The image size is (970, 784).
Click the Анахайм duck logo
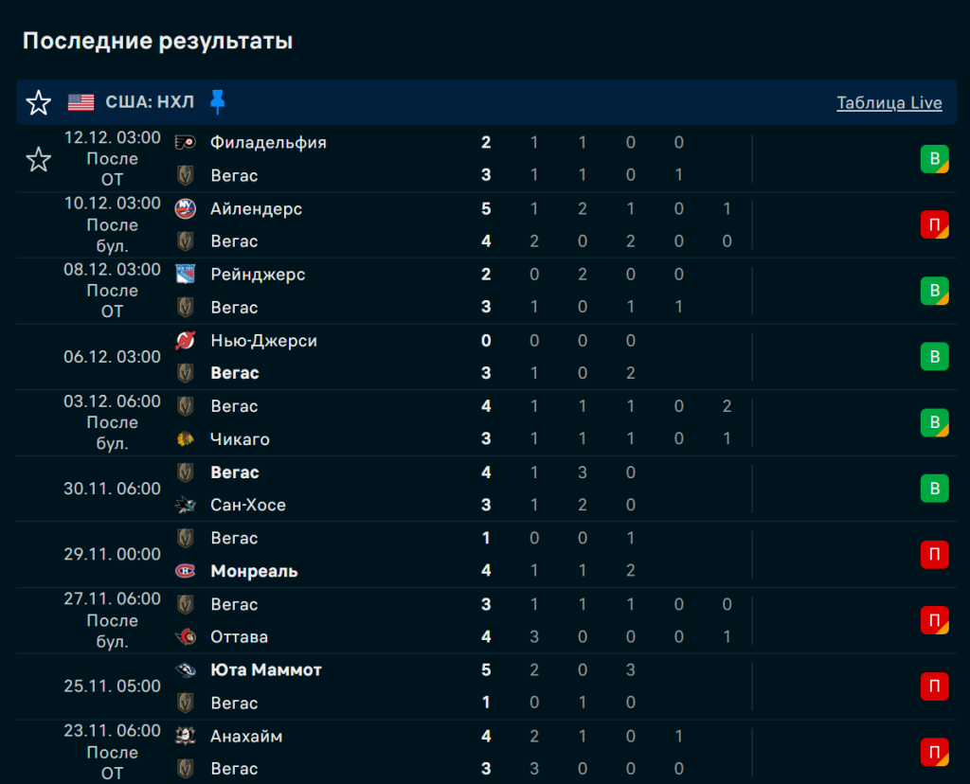[x=186, y=736]
